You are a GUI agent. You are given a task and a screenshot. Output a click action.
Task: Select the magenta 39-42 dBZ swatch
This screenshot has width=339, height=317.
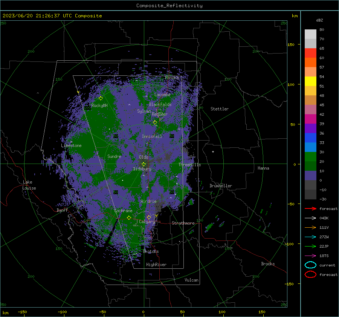[310, 119]
